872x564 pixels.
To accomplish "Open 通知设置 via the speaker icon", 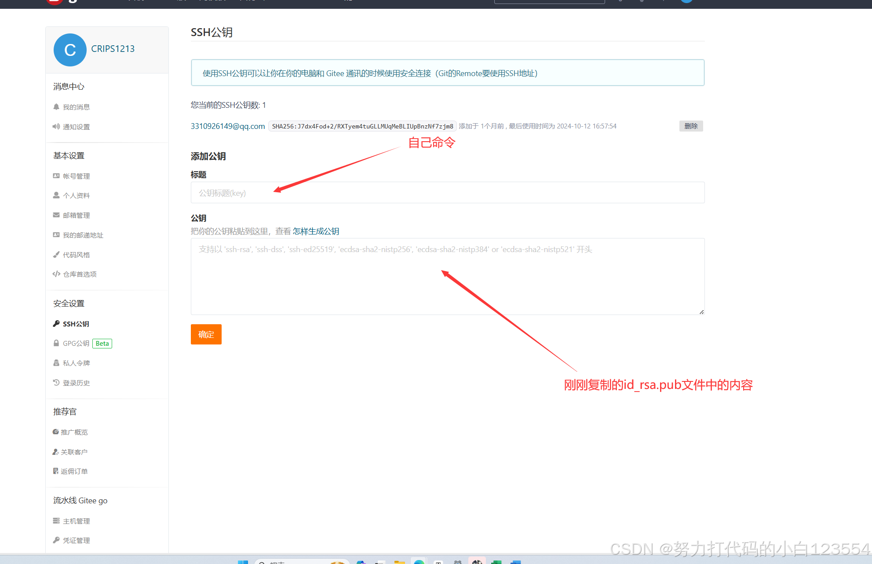I will (76, 127).
